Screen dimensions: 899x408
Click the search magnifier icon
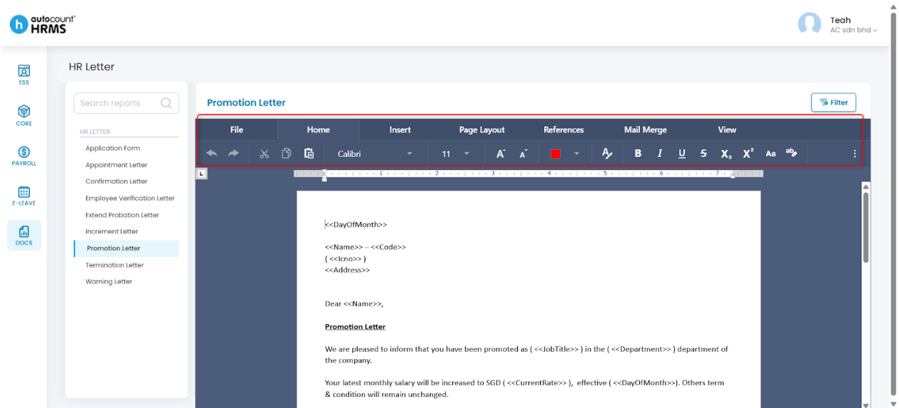tap(166, 103)
